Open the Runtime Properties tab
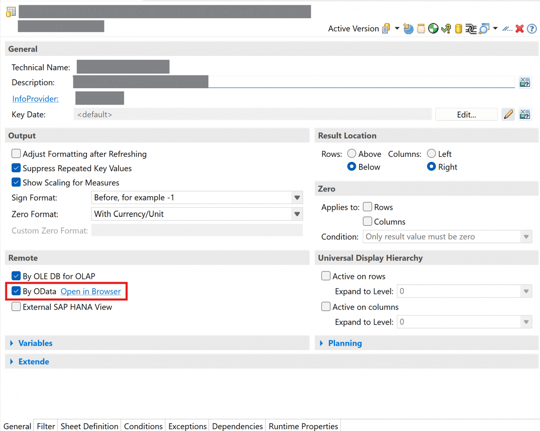Viewport: 540px width, 431px height. point(303,426)
